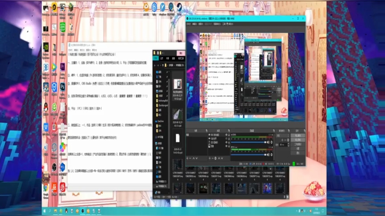Open the Format menu in the Notepad window
The width and height of the screenshot is (385, 216).
[x=82, y=50]
